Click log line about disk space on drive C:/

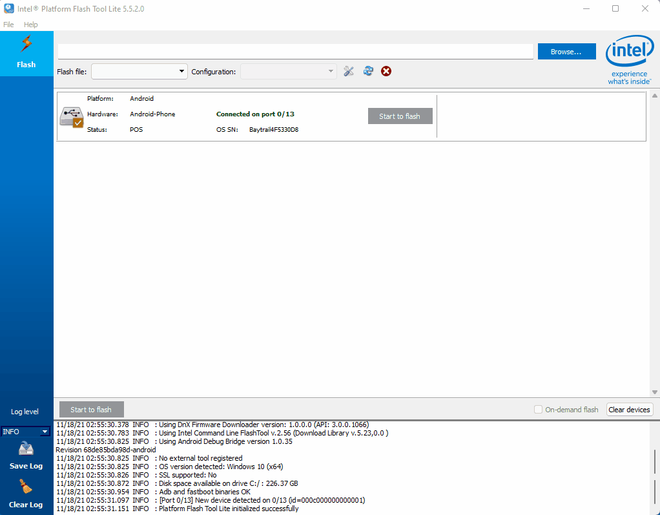click(x=177, y=483)
